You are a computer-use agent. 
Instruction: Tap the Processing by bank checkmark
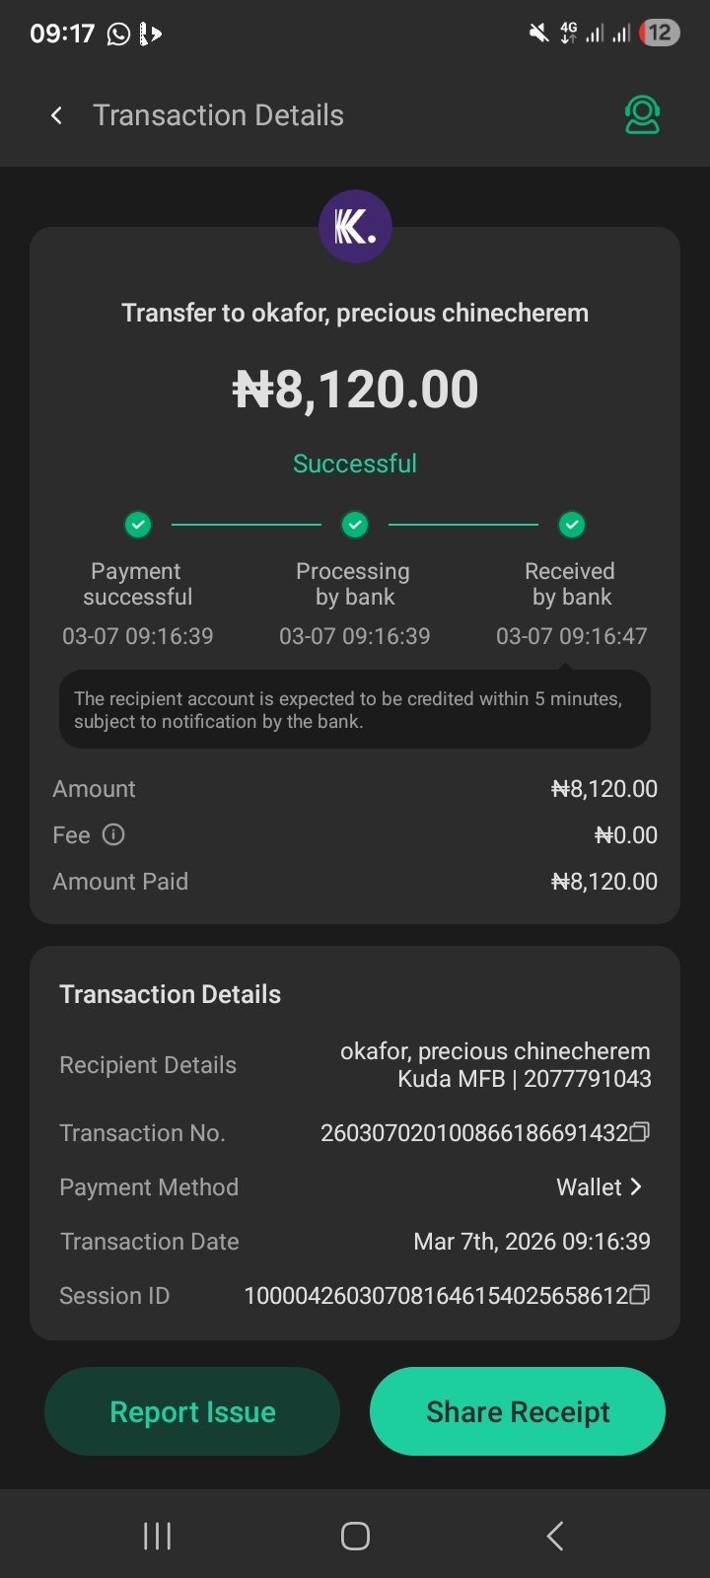[355, 525]
